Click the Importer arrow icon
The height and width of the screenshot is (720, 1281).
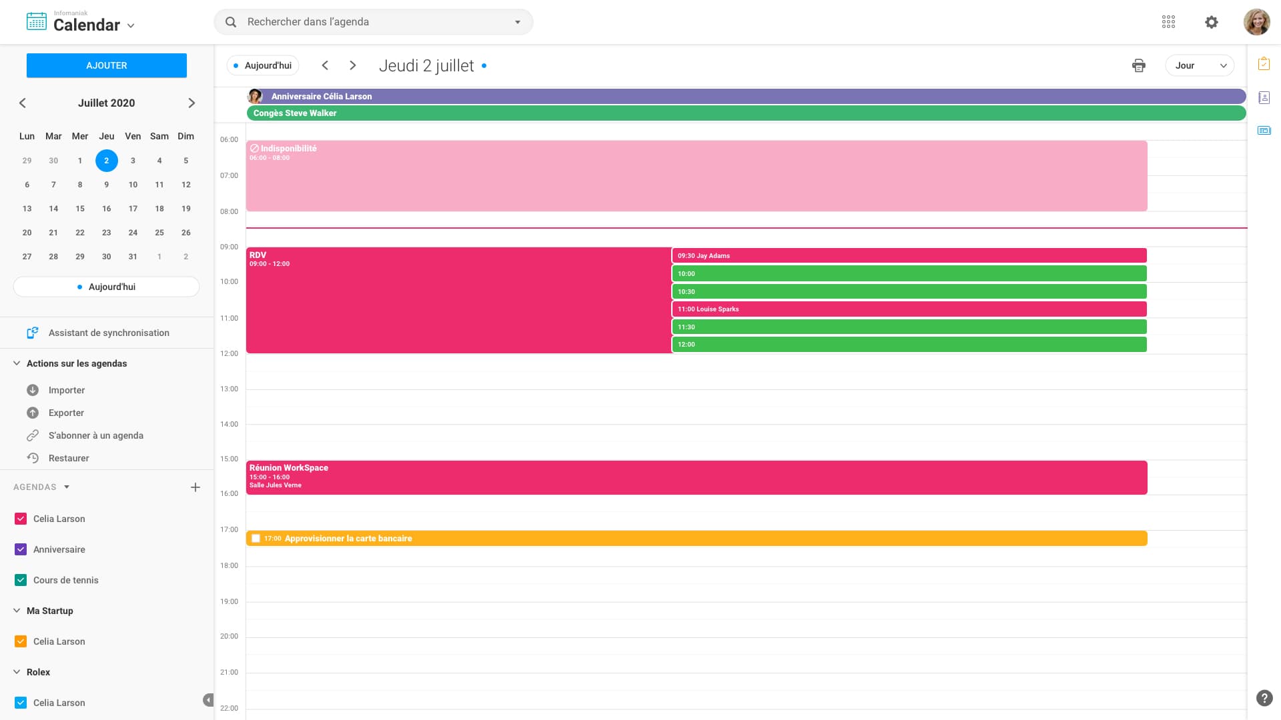[x=33, y=390]
